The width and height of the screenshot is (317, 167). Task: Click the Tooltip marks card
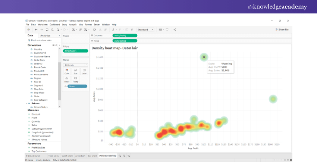[75, 80]
